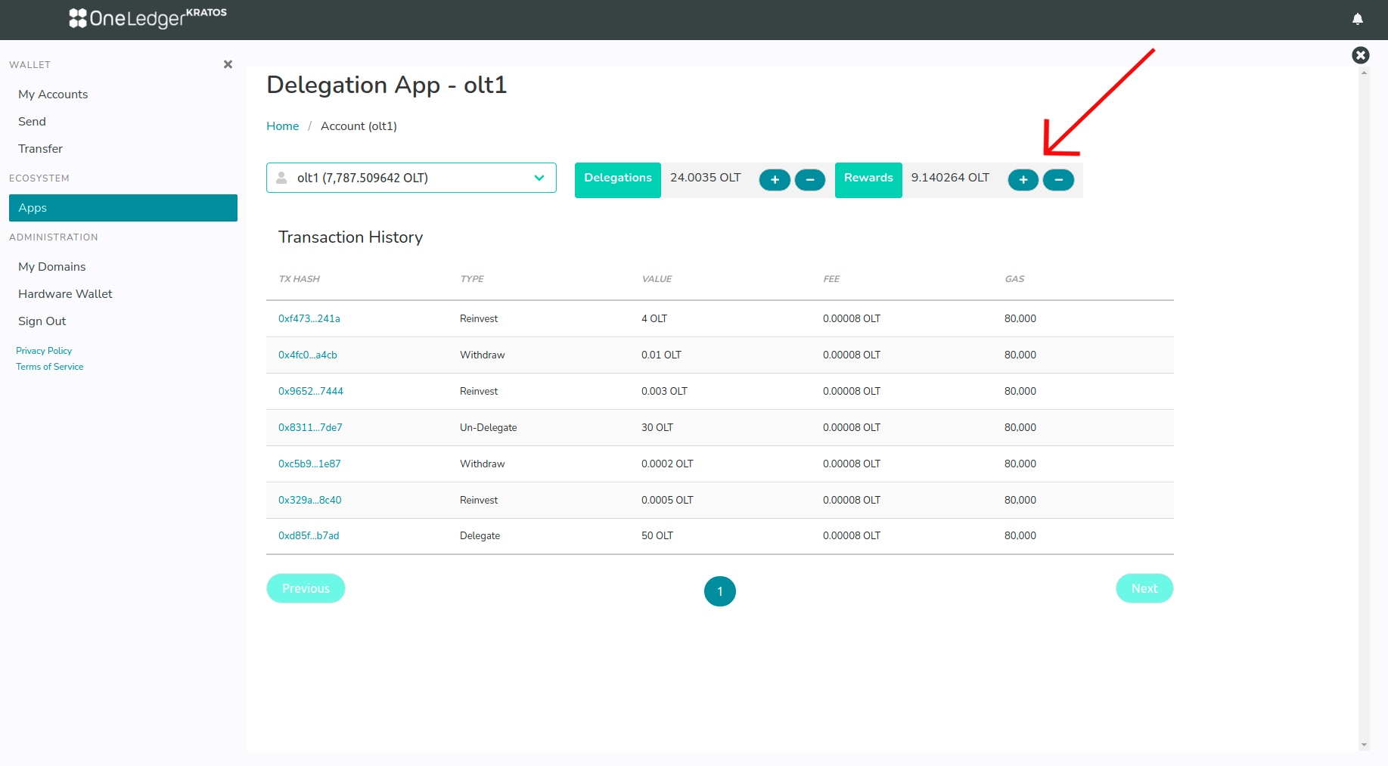This screenshot has width=1388, height=766.
Task: Click the scrollbar down arrow
Action: (x=1364, y=745)
